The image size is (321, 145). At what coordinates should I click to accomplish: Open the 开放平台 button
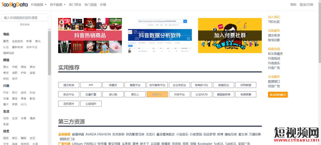click(179, 94)
